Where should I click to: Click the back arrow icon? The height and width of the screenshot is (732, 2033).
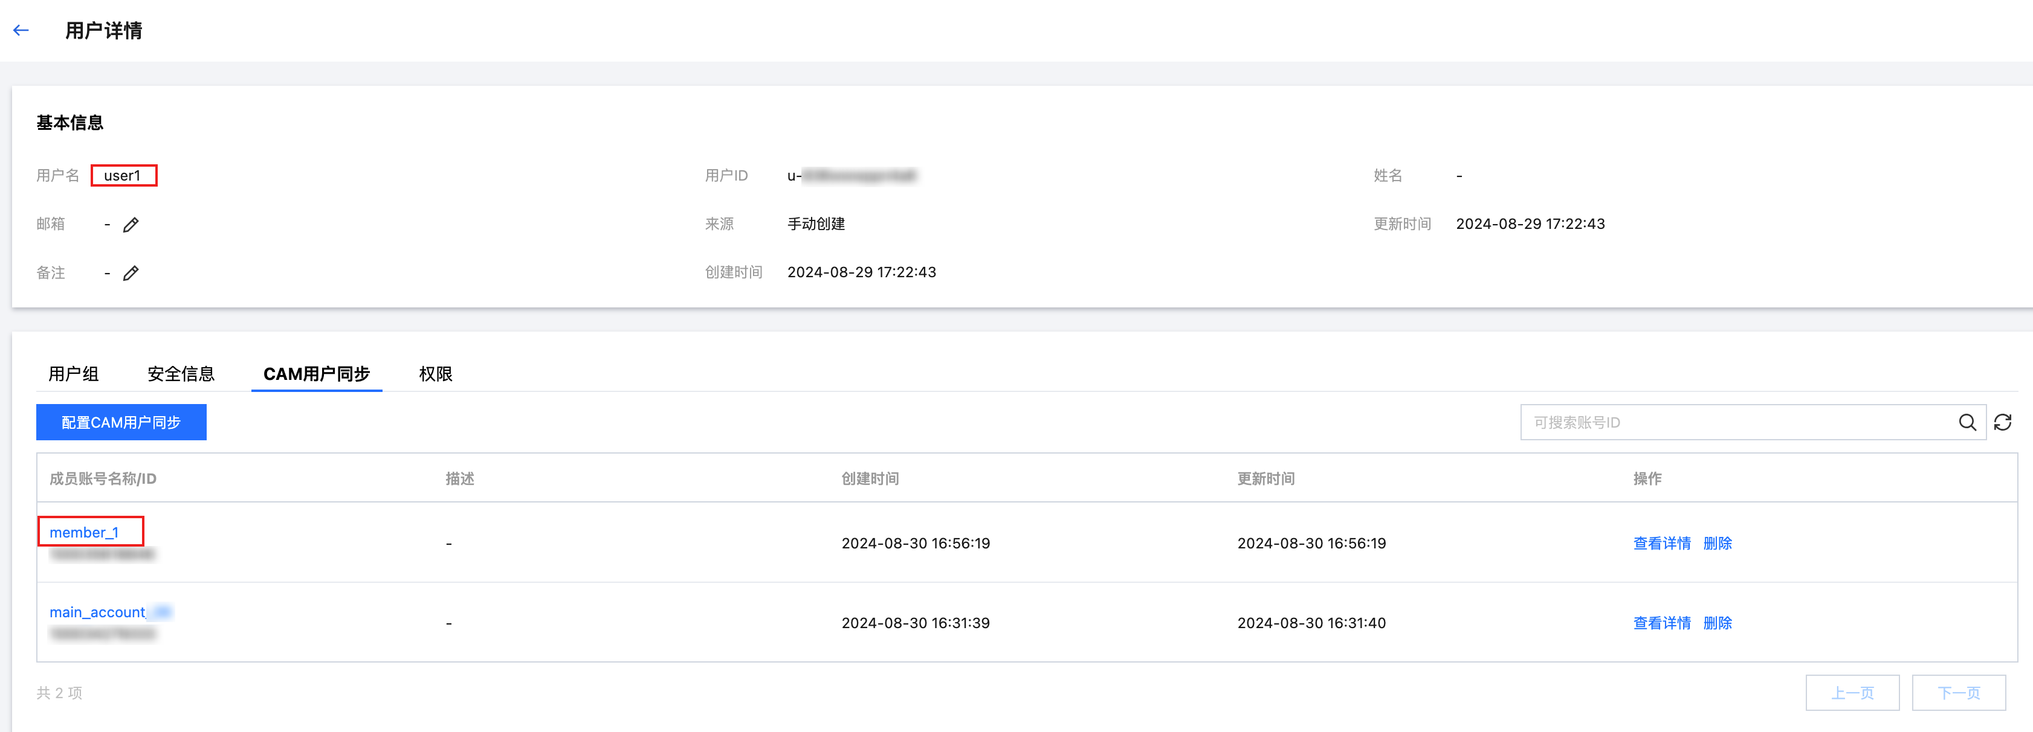[21, 31]
